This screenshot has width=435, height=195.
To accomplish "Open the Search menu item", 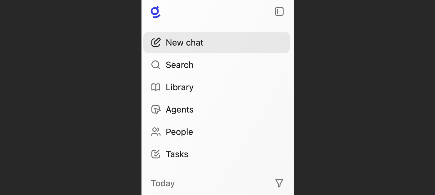I will [x=217, y=65].
